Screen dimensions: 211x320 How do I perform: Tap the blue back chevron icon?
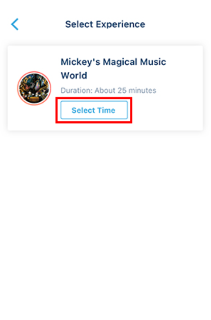15,24
